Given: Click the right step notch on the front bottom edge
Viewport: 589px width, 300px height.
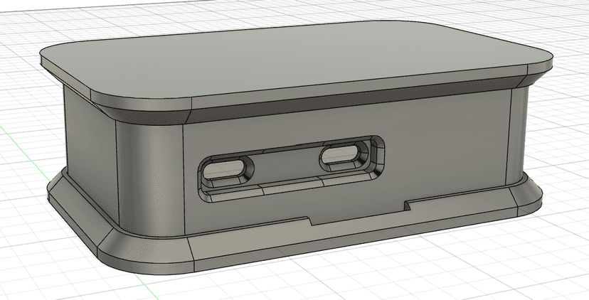Looking at the screenshot, I should coord(407,205).
